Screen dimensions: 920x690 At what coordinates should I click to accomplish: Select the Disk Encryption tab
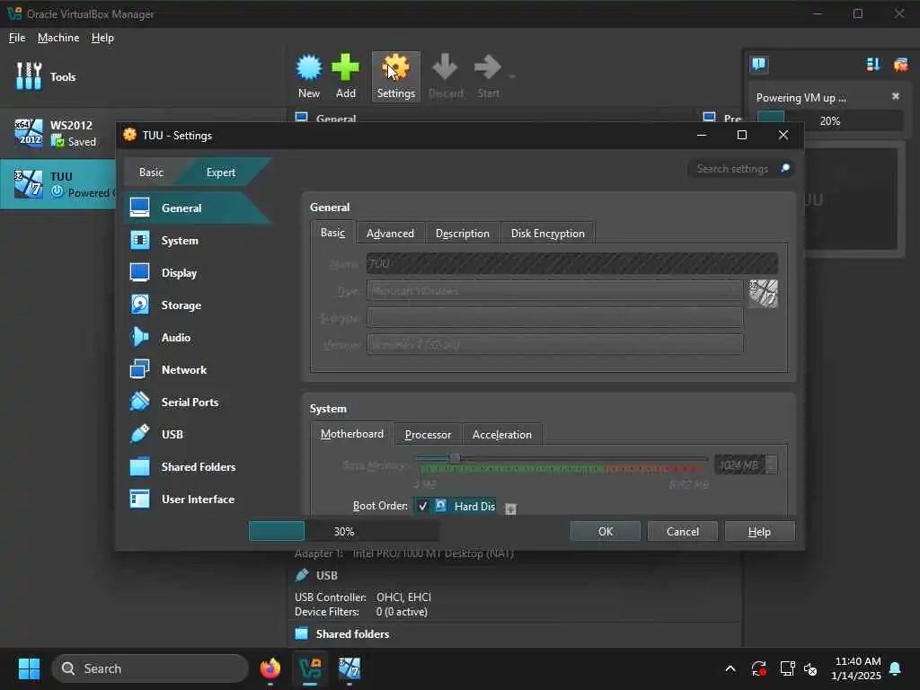[547, 234]
